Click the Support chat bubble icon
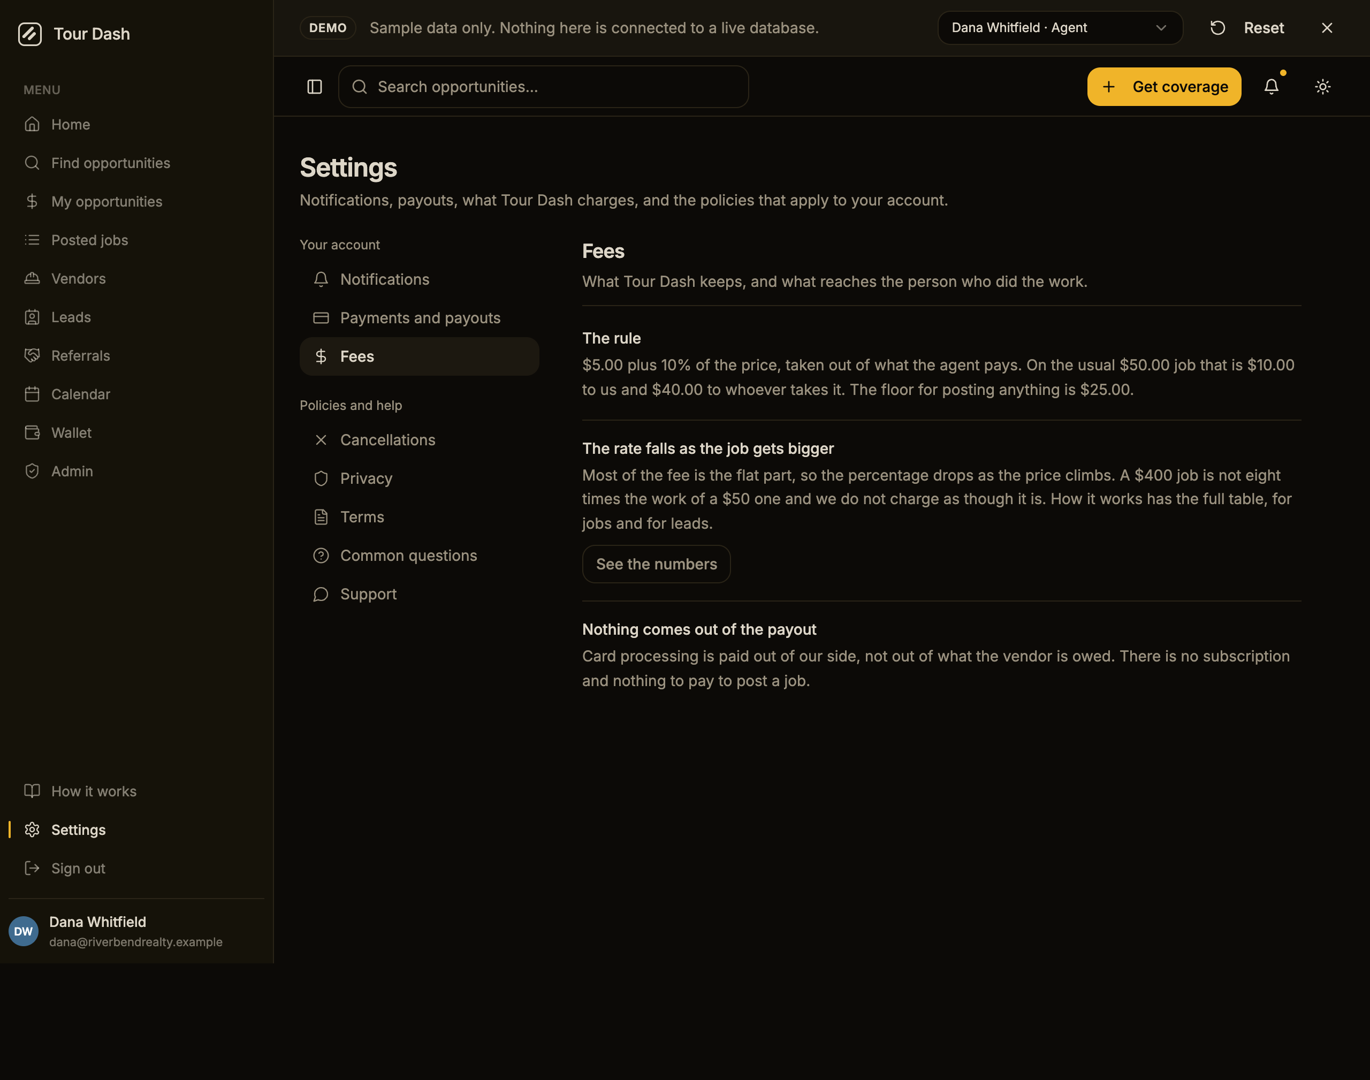The height and width of the screenshot is (1080, 1370). tap(321, 595)
